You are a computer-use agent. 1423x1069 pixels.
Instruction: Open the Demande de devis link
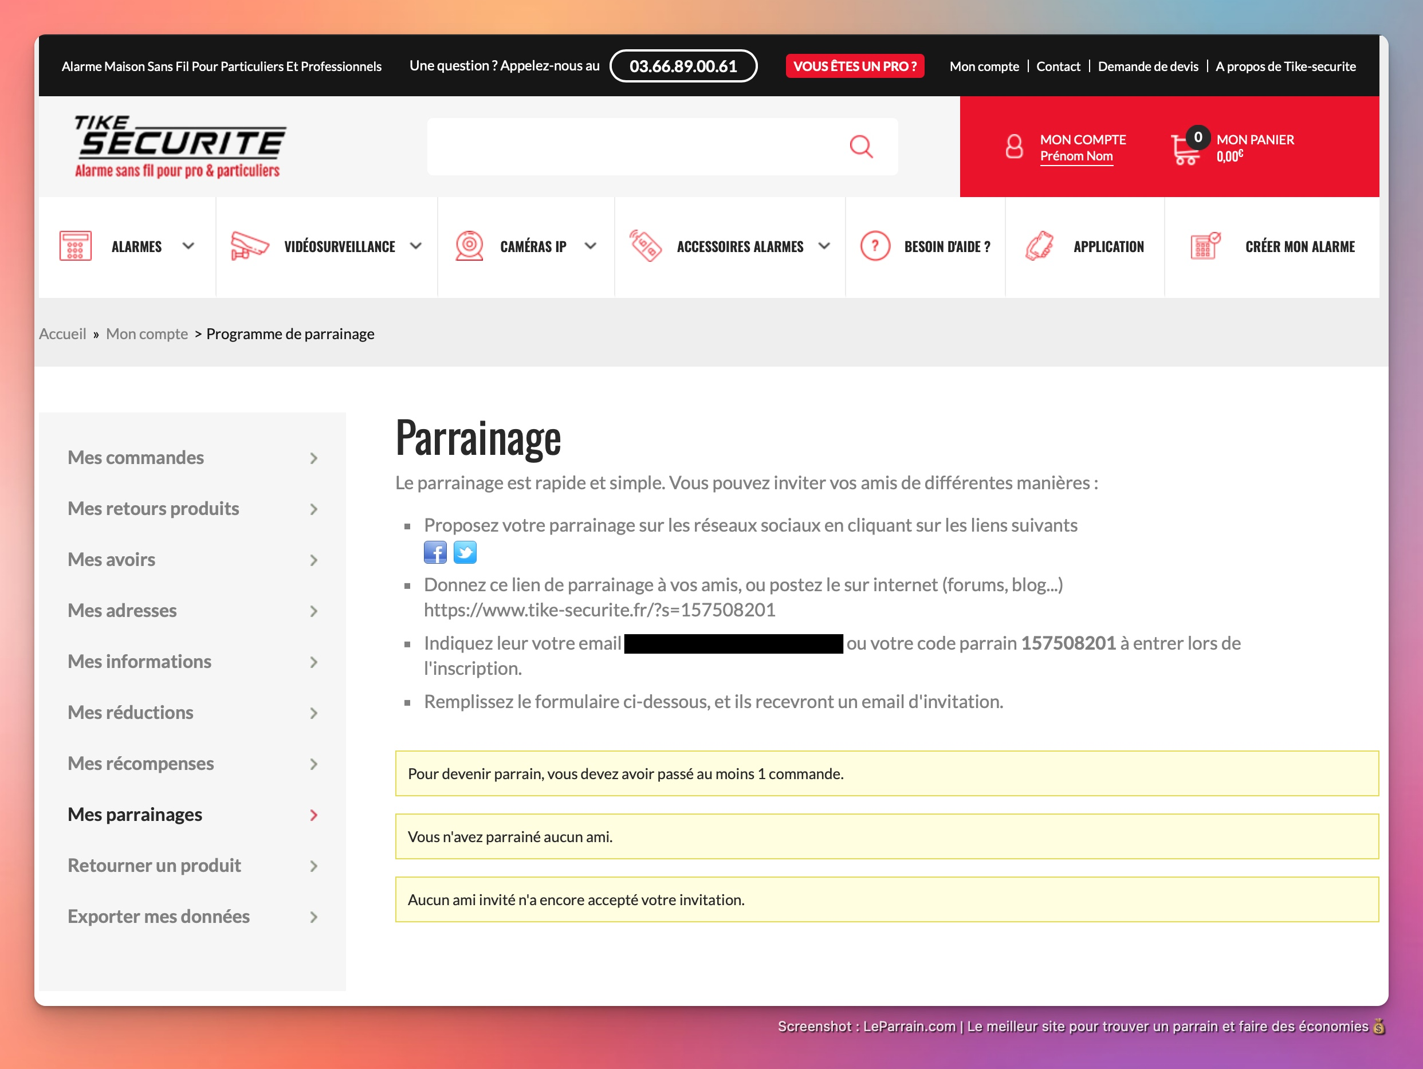(1147, 66)
